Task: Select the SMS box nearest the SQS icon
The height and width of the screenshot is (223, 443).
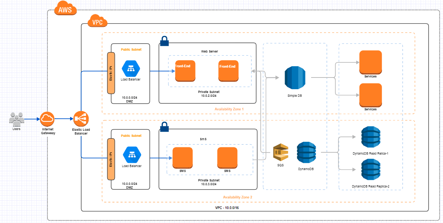Action: pos(227,158)
